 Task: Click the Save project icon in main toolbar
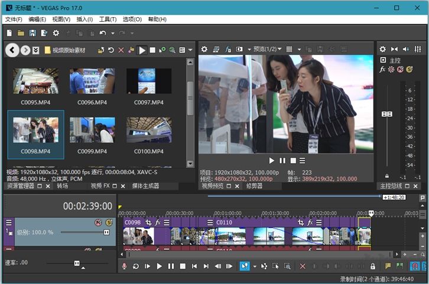pos(32,33)
